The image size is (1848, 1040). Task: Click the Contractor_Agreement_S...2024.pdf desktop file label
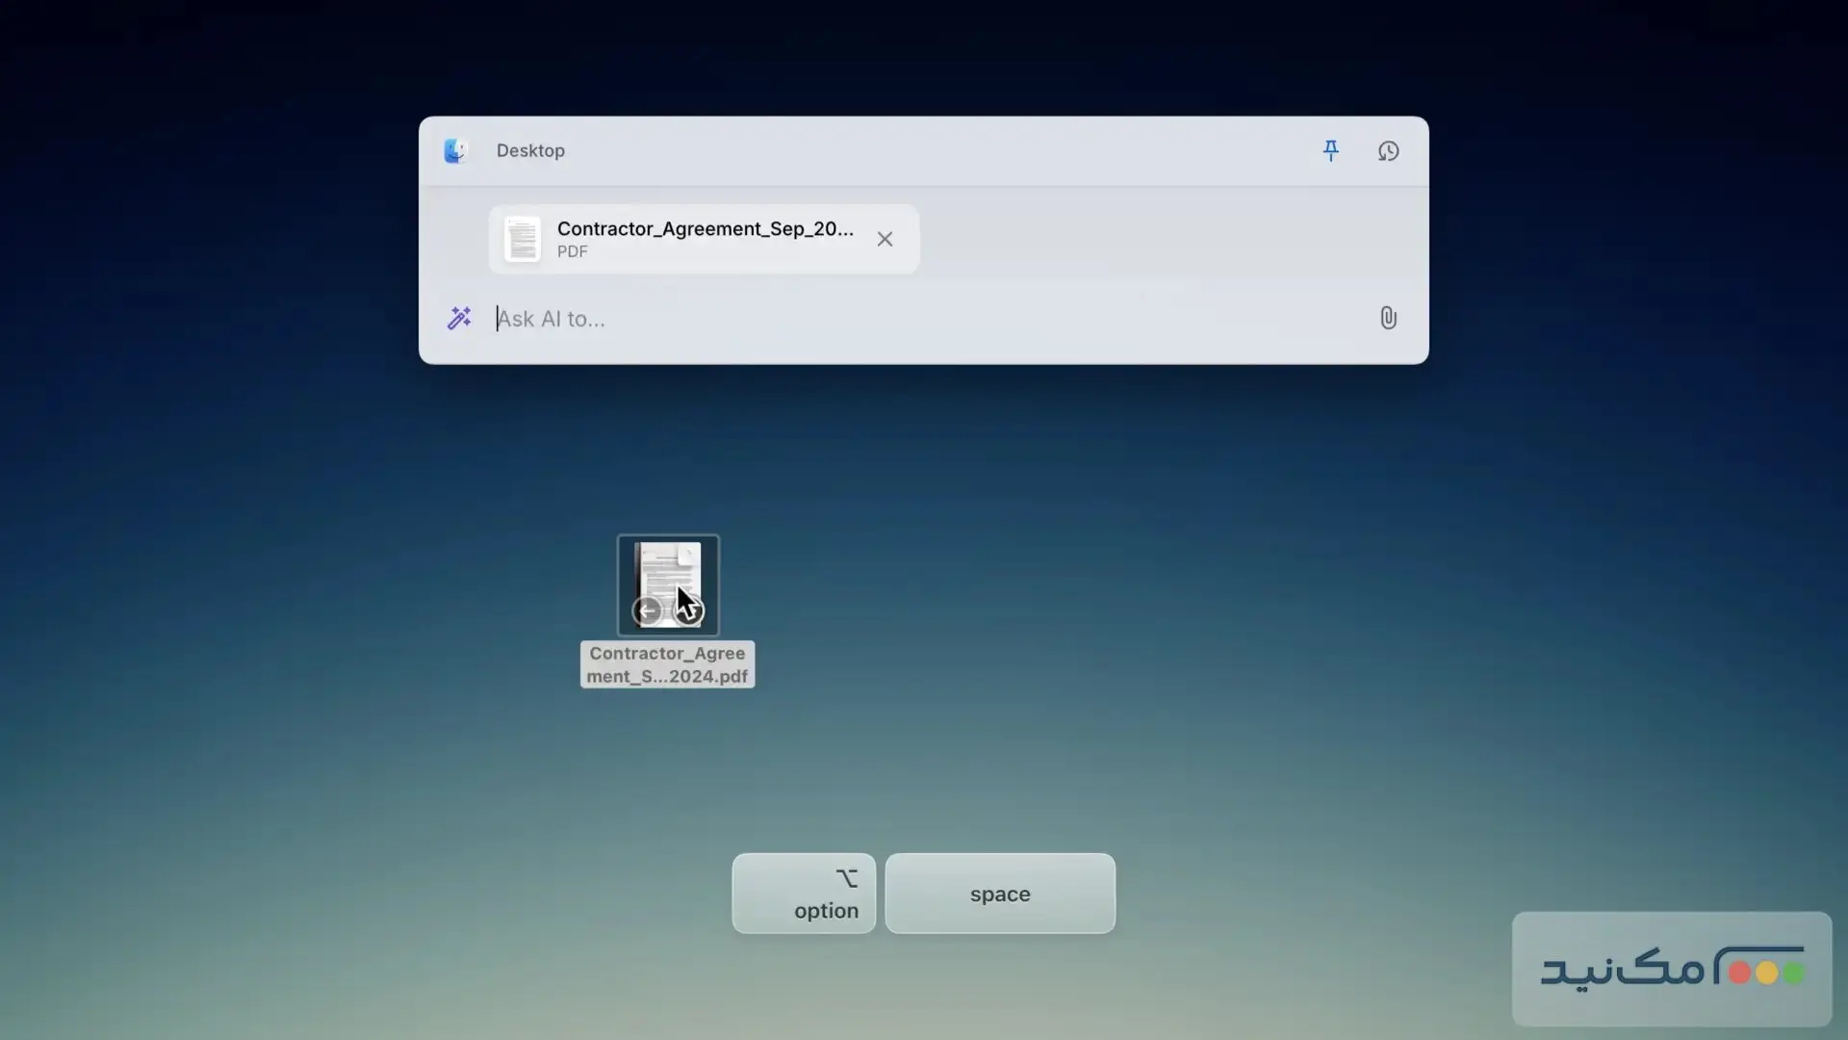(x=667, y=664)
